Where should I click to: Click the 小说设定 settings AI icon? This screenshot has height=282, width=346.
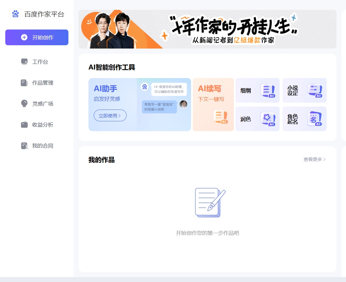[x=315, y=91]
